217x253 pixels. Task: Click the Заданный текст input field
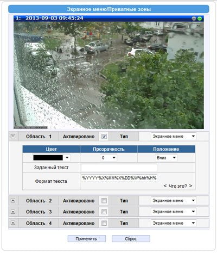119,168
